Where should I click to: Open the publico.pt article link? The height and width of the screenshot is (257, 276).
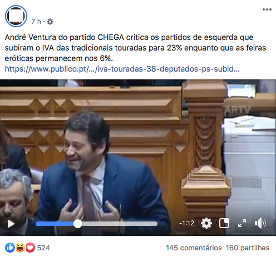[x=122, y=69]
